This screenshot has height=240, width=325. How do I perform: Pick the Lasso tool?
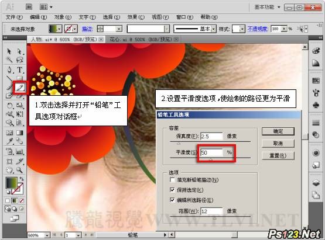coord(19,60)
